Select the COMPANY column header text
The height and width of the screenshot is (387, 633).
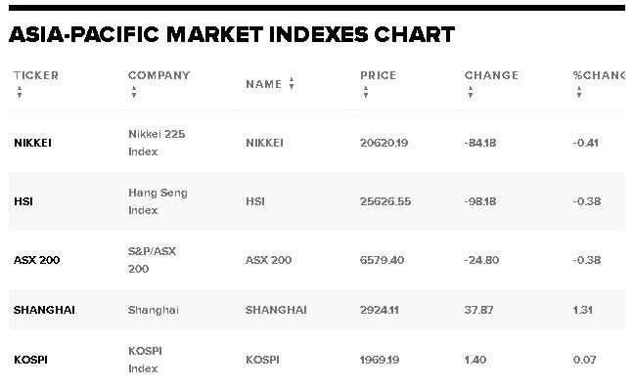(x=159, y=75)
